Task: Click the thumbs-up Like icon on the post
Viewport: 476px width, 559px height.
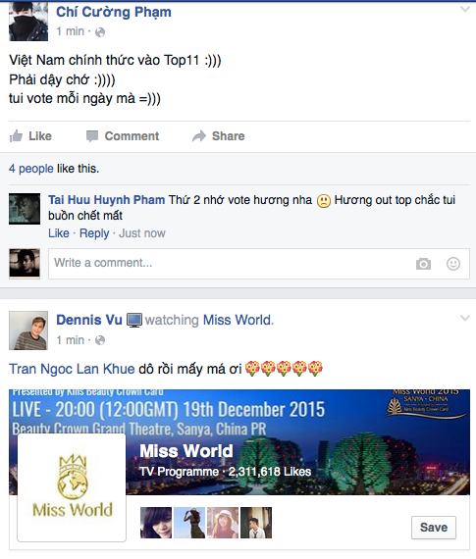Action: pyautogui.click(x=16, y=136)
